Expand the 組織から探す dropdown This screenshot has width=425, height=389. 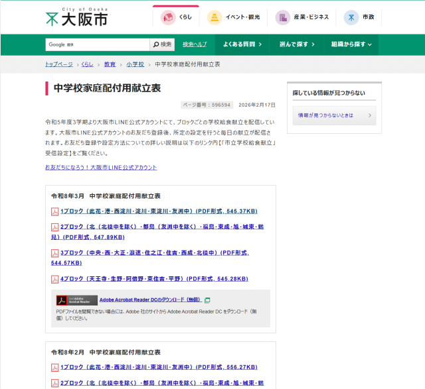[351, 44]
